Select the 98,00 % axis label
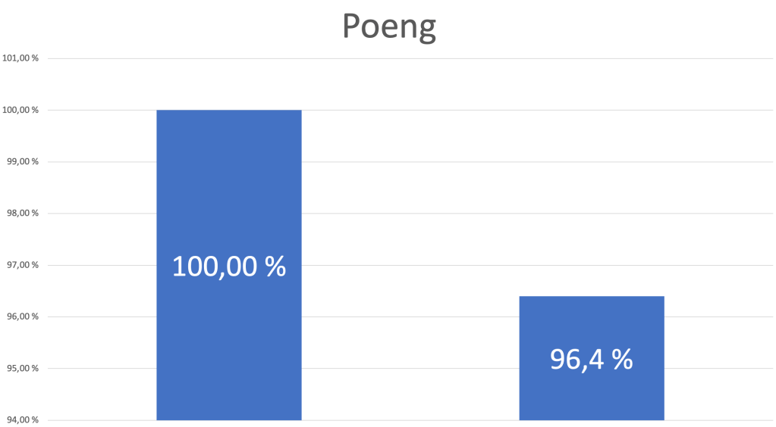The height and width of the screenshot is (427, 776). pyautogui.click(x=22, y=213)
